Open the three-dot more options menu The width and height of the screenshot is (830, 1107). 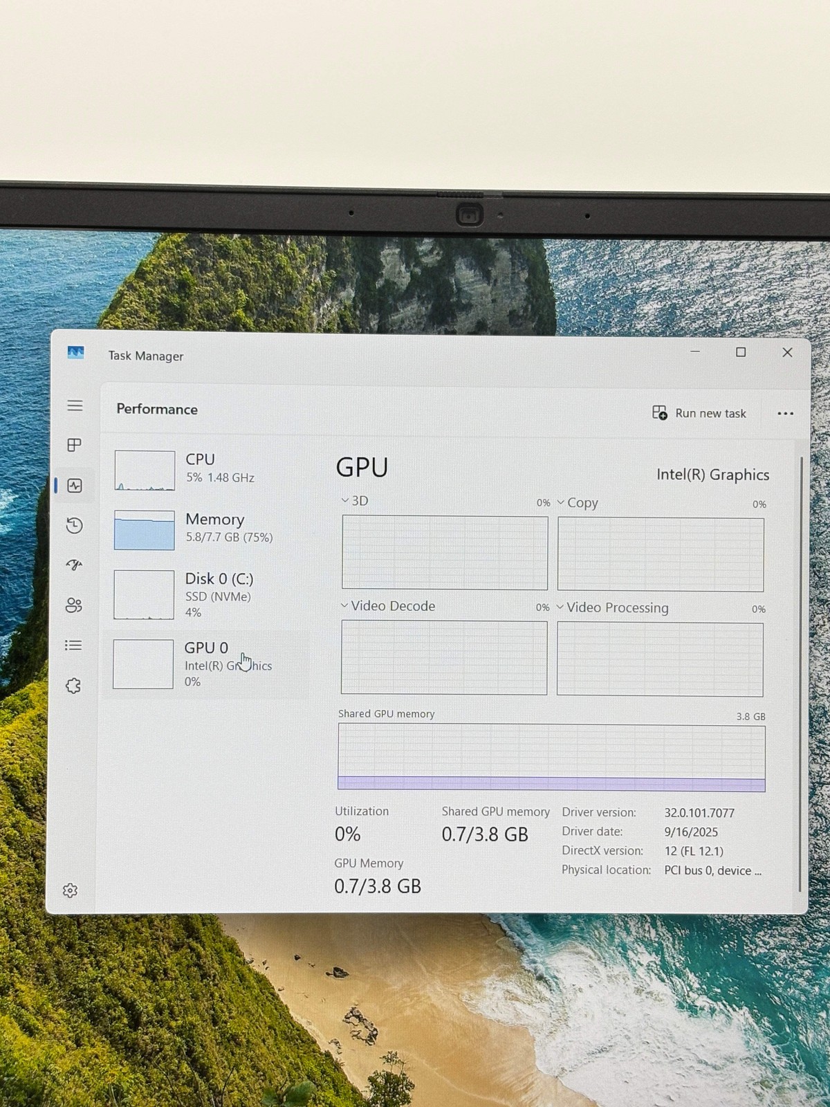[x=785, y=414]
